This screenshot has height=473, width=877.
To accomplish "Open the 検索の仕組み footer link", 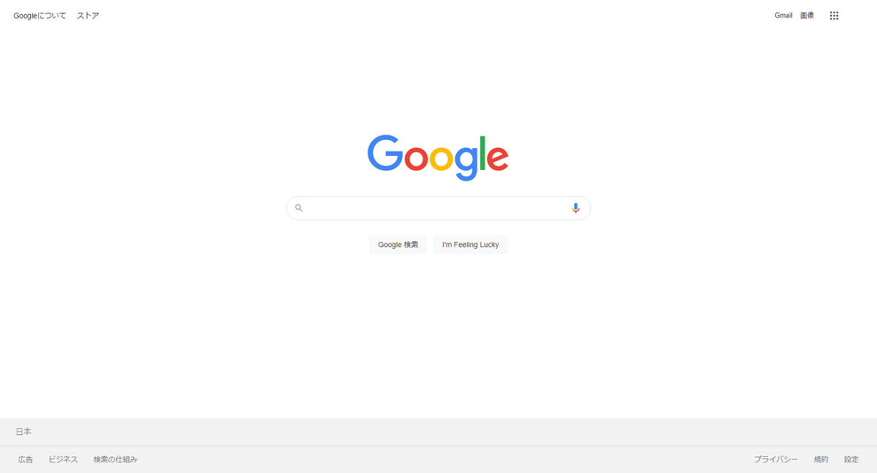I will click(115, 460).
